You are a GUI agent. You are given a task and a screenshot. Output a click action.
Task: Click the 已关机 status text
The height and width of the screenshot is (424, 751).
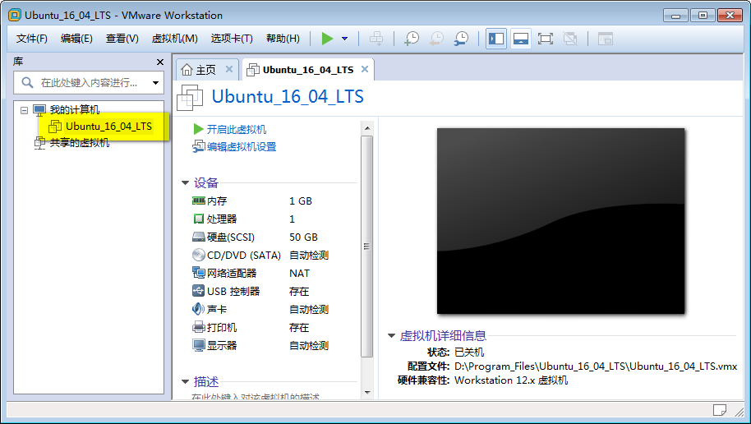(x=469, y=353)
